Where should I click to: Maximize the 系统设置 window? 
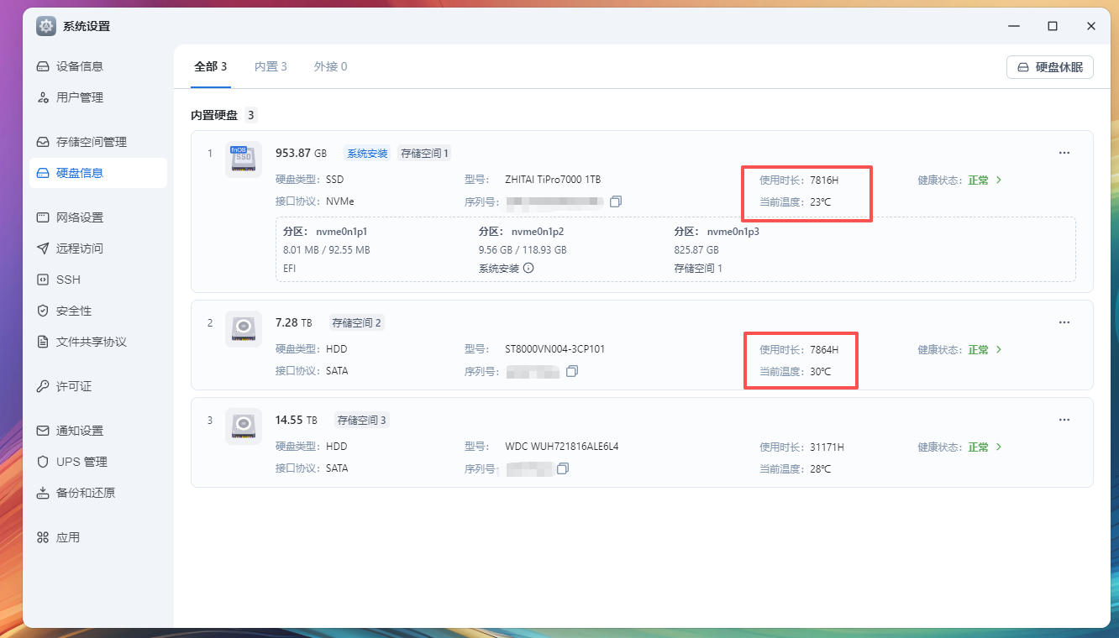pos(1053,26)
